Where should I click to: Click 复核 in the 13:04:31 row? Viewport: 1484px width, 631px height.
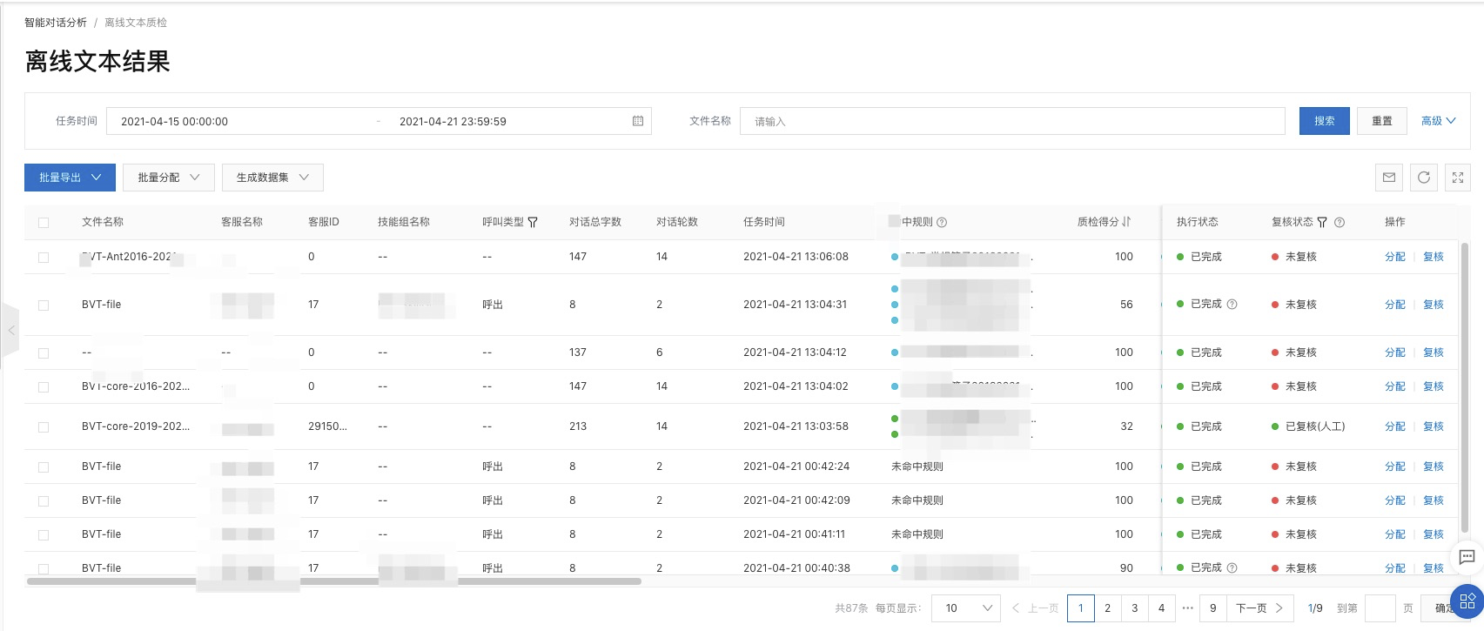pos(1434,305)
